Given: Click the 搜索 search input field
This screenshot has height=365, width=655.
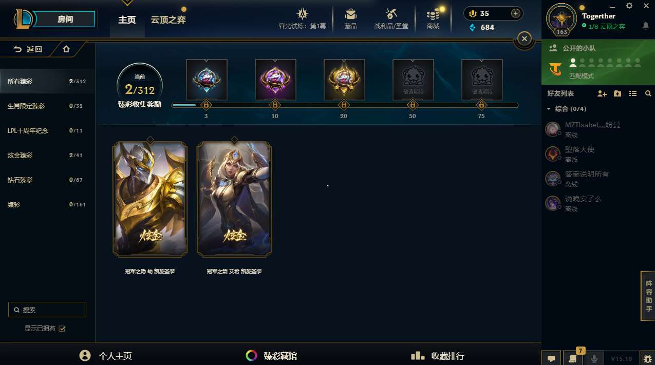Looking at the screenshot, I should pos(47,310).
